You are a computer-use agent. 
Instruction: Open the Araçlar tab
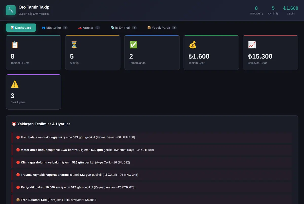click(x=89, y=28)
